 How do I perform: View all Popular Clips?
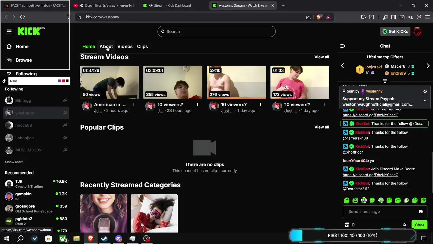(322, 127)
